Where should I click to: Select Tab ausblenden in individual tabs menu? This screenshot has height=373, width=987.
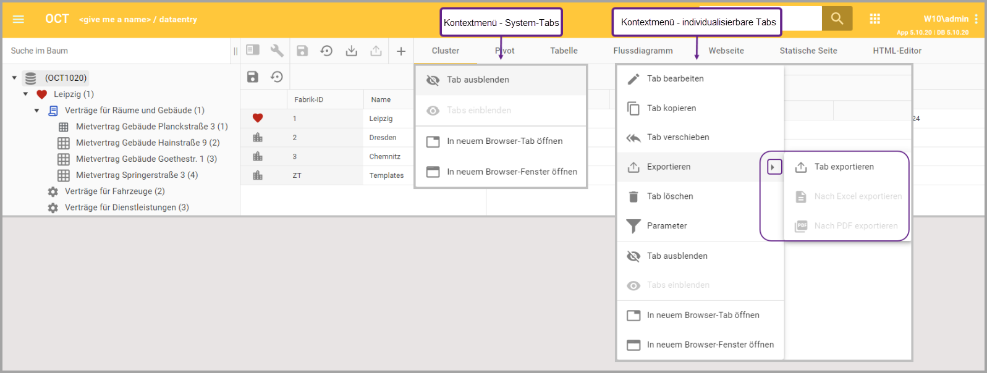677,256
